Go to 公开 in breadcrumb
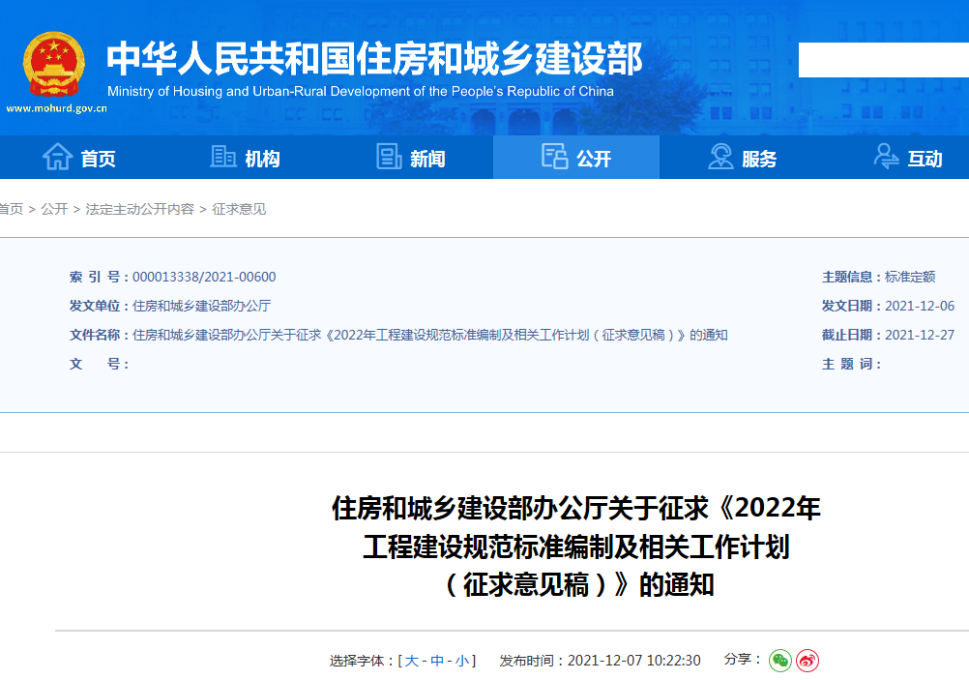 click(x=54, y=209)
